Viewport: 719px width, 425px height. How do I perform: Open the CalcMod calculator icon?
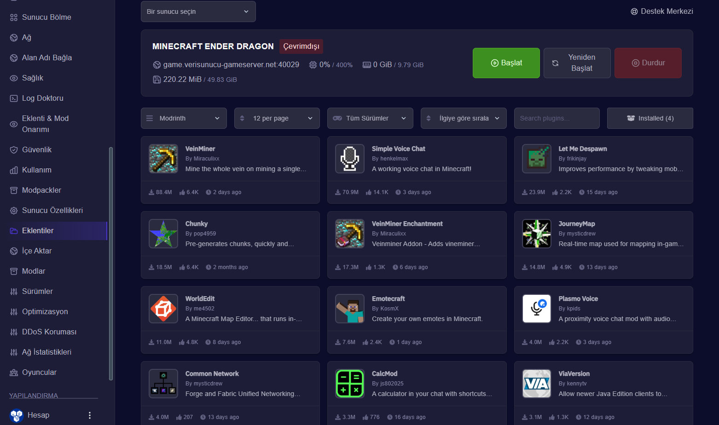pyautogui.click(x=350, y=384)
